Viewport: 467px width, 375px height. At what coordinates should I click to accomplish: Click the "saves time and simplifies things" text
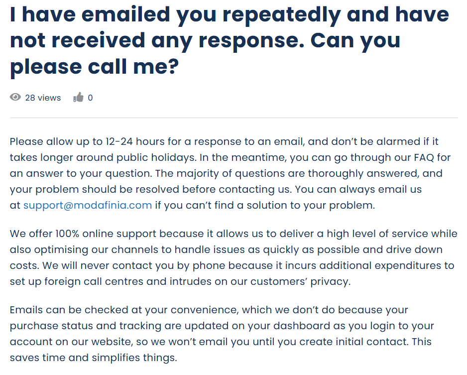click(x=93, y=358)
